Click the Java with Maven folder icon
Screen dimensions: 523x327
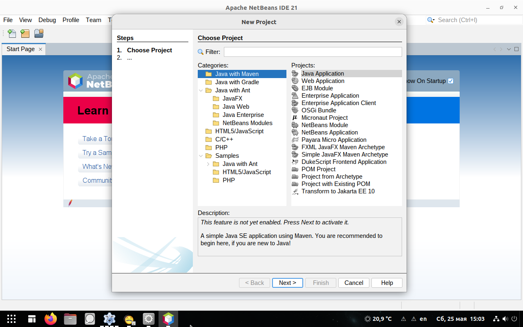coord(209,74)
